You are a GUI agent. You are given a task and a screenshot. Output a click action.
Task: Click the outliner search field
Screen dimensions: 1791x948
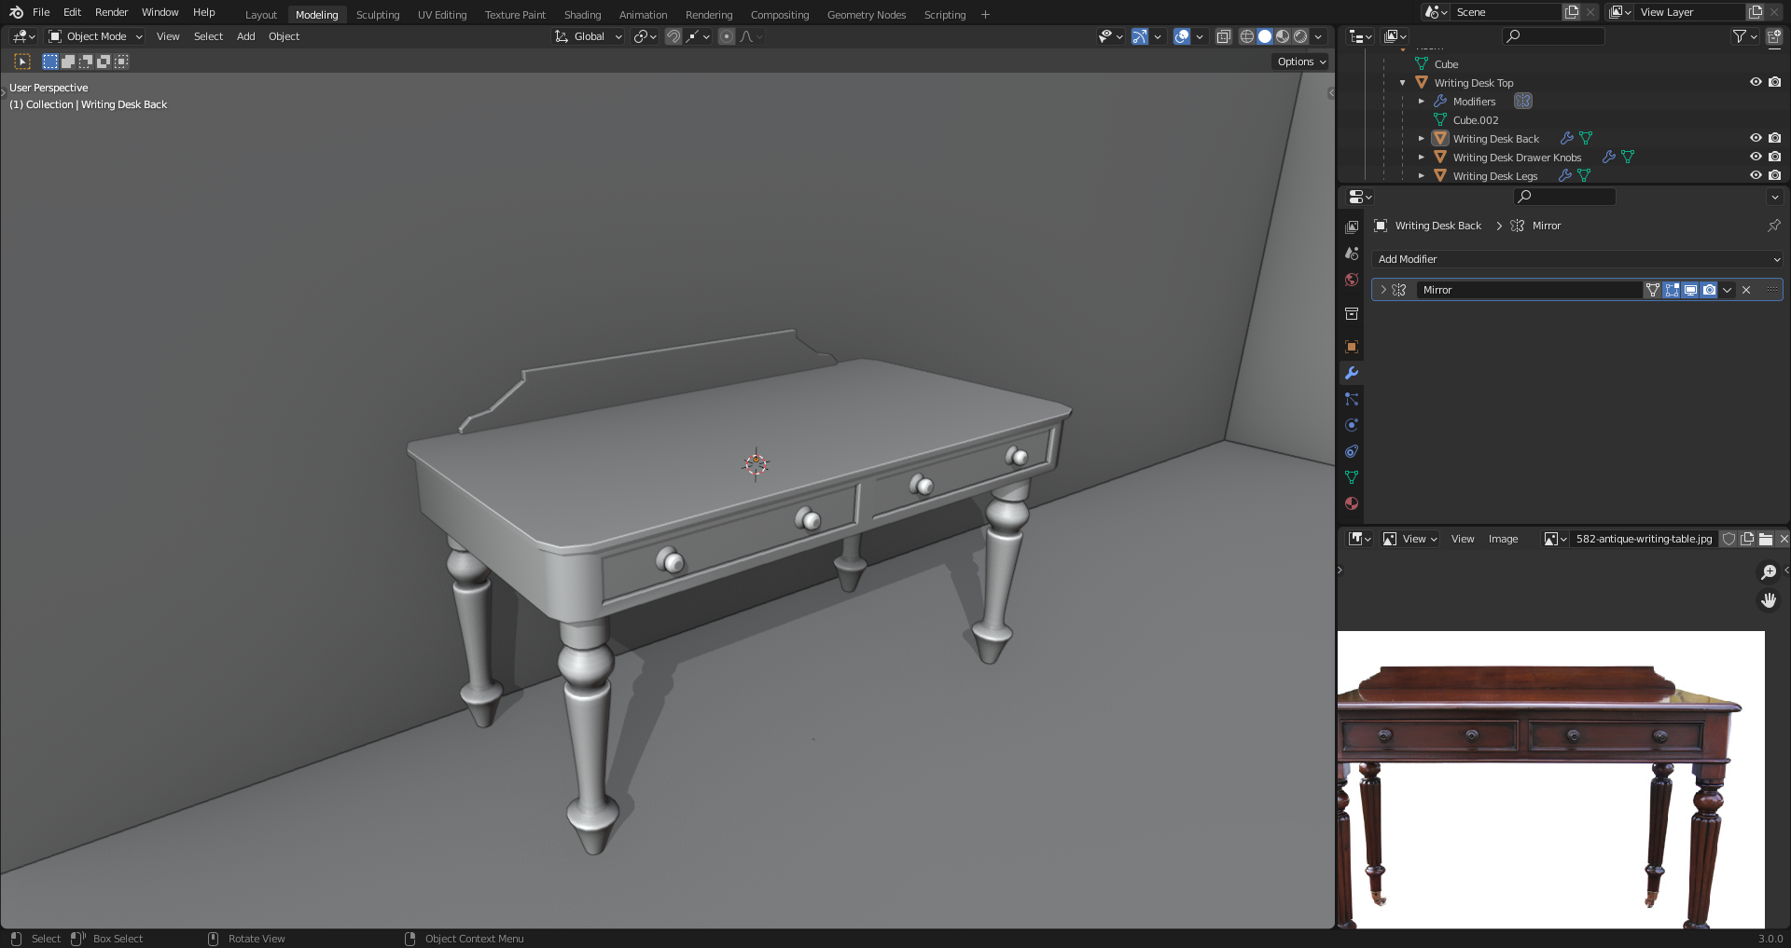[x=1553, y=36]
